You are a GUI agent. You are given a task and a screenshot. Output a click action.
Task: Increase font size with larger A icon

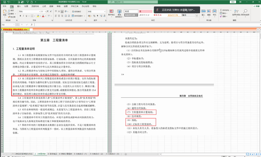point(48,11)
